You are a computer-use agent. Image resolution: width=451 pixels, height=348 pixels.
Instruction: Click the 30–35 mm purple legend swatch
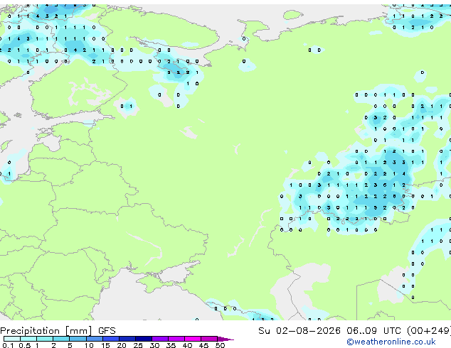pos(160,339)
